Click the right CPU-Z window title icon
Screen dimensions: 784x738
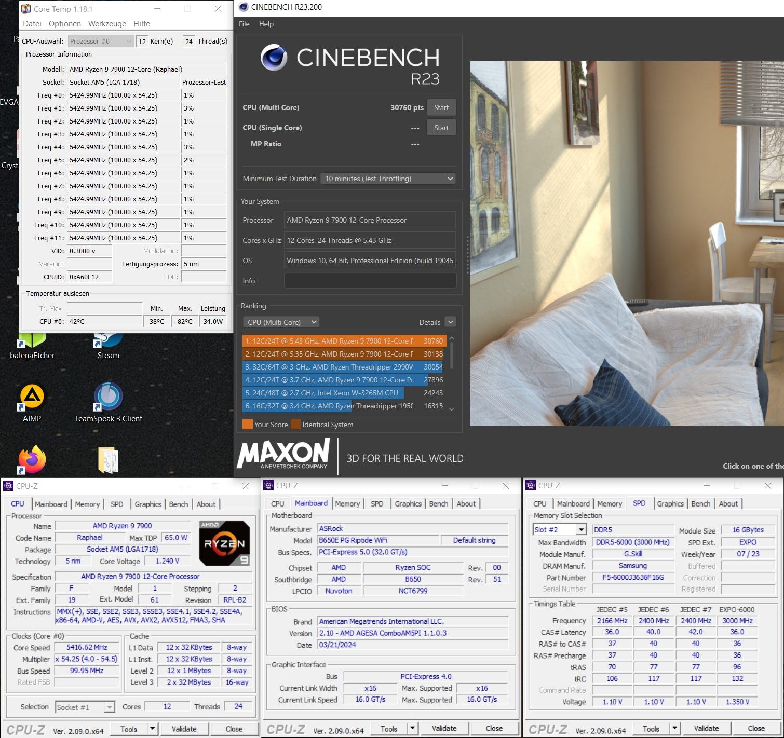click(x=531, y=485)
